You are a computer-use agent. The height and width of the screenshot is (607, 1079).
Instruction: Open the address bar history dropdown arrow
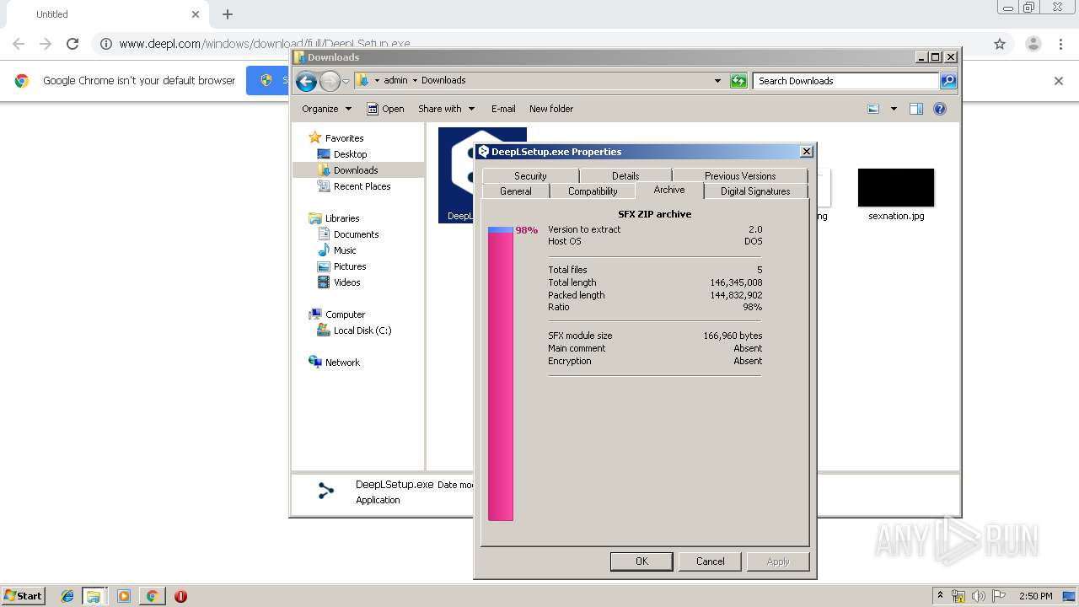tap(717, 81)
